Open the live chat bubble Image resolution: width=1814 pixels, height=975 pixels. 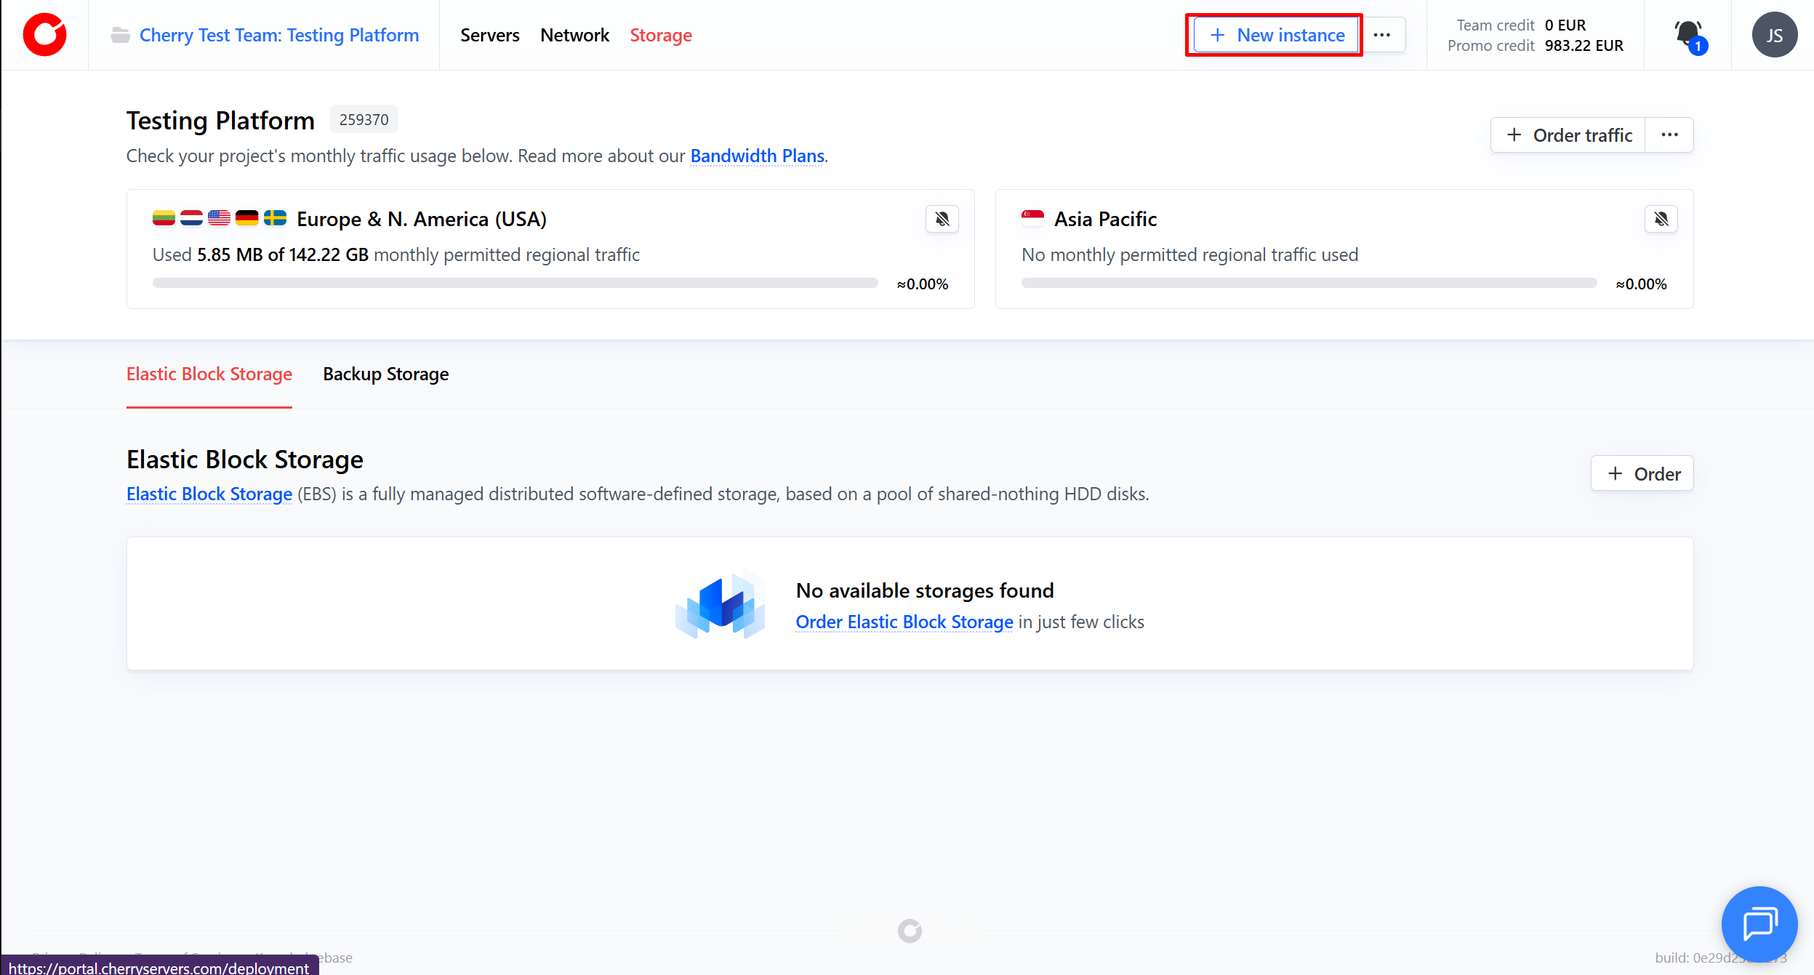pos(1759,923)
